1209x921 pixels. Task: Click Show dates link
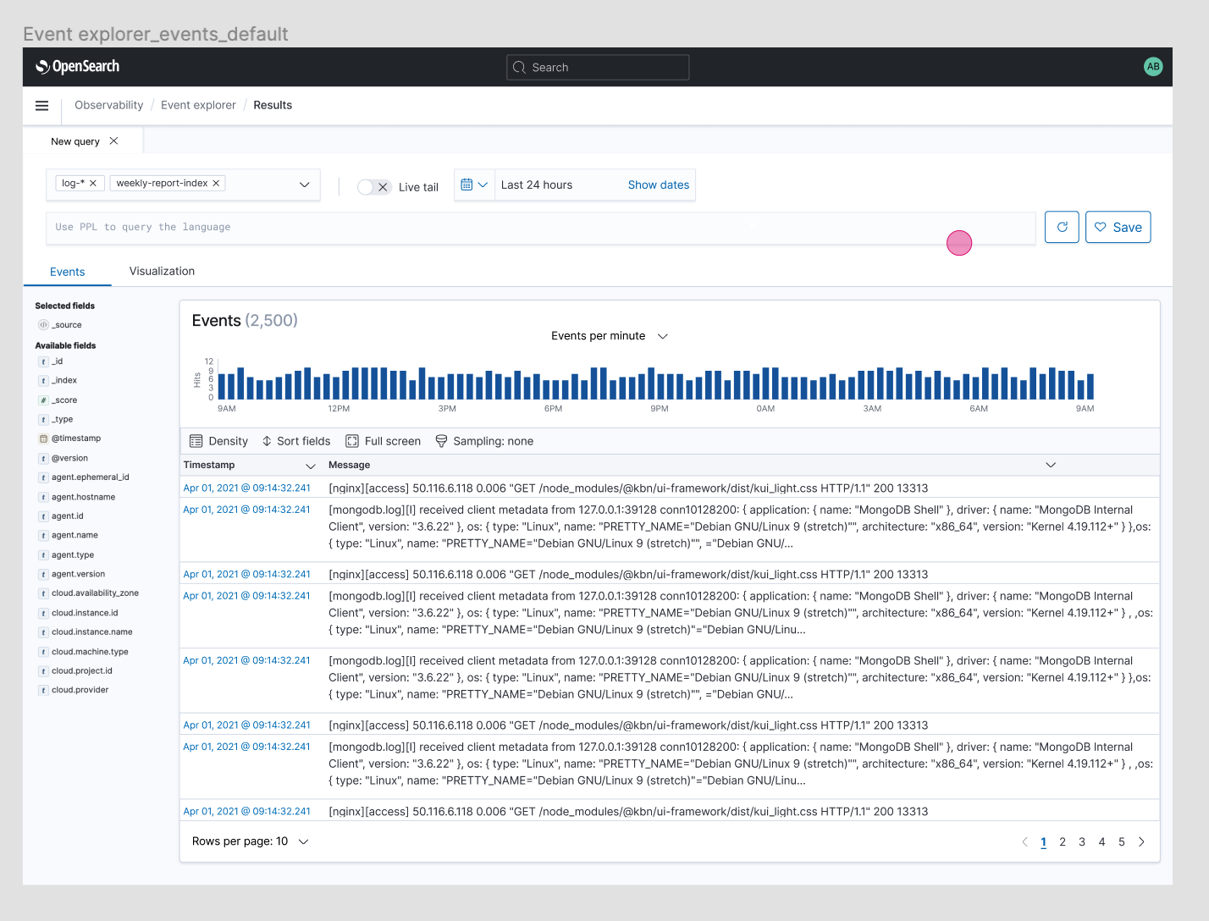659,185
